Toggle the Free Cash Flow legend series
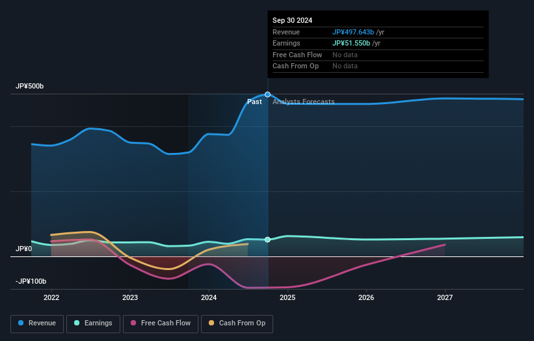This screenshot has width=534, height=341. pos(161,323)
